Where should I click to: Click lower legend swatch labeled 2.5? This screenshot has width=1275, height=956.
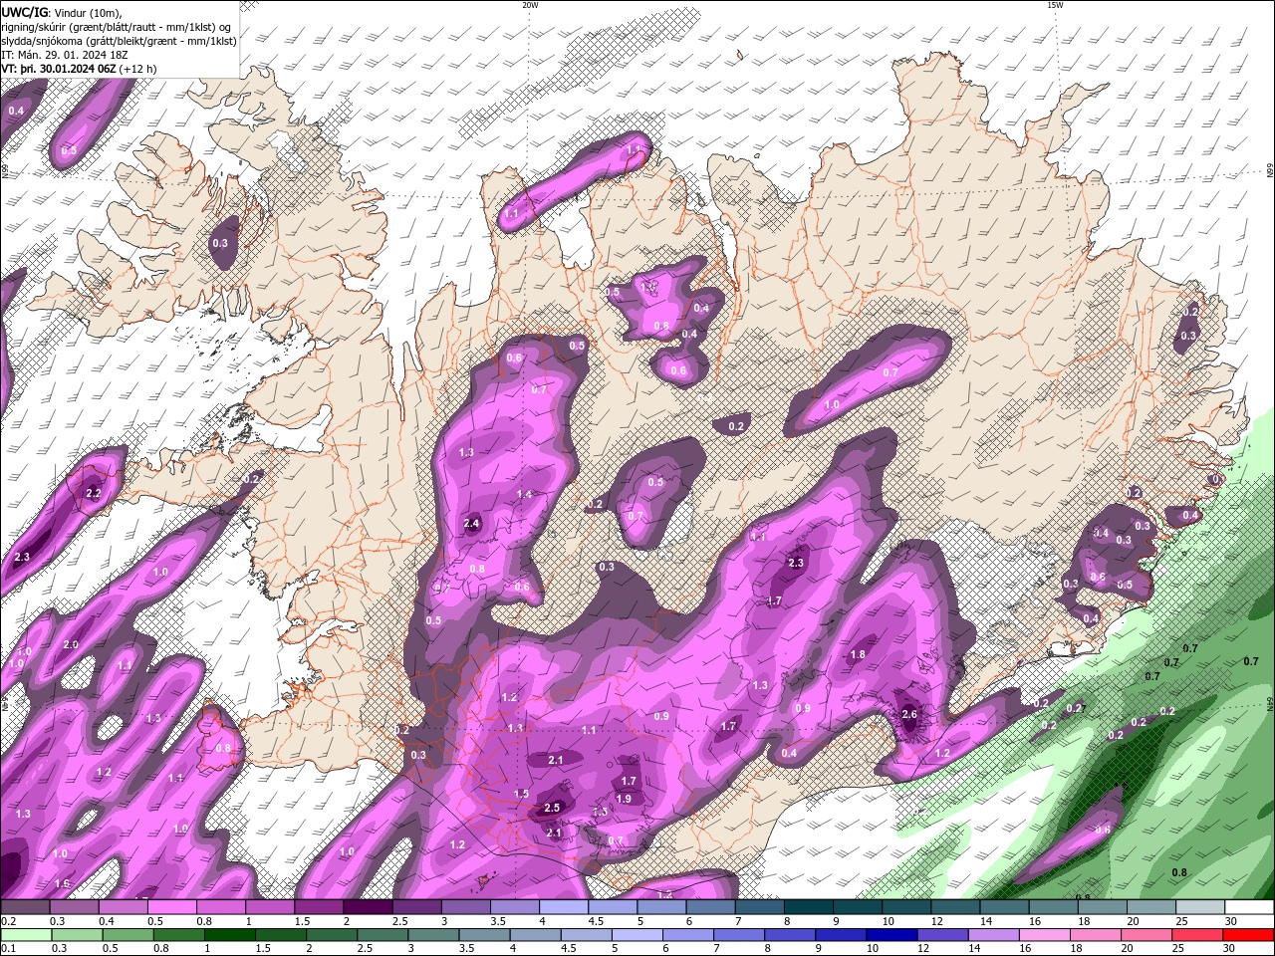[x=382, y=935]
